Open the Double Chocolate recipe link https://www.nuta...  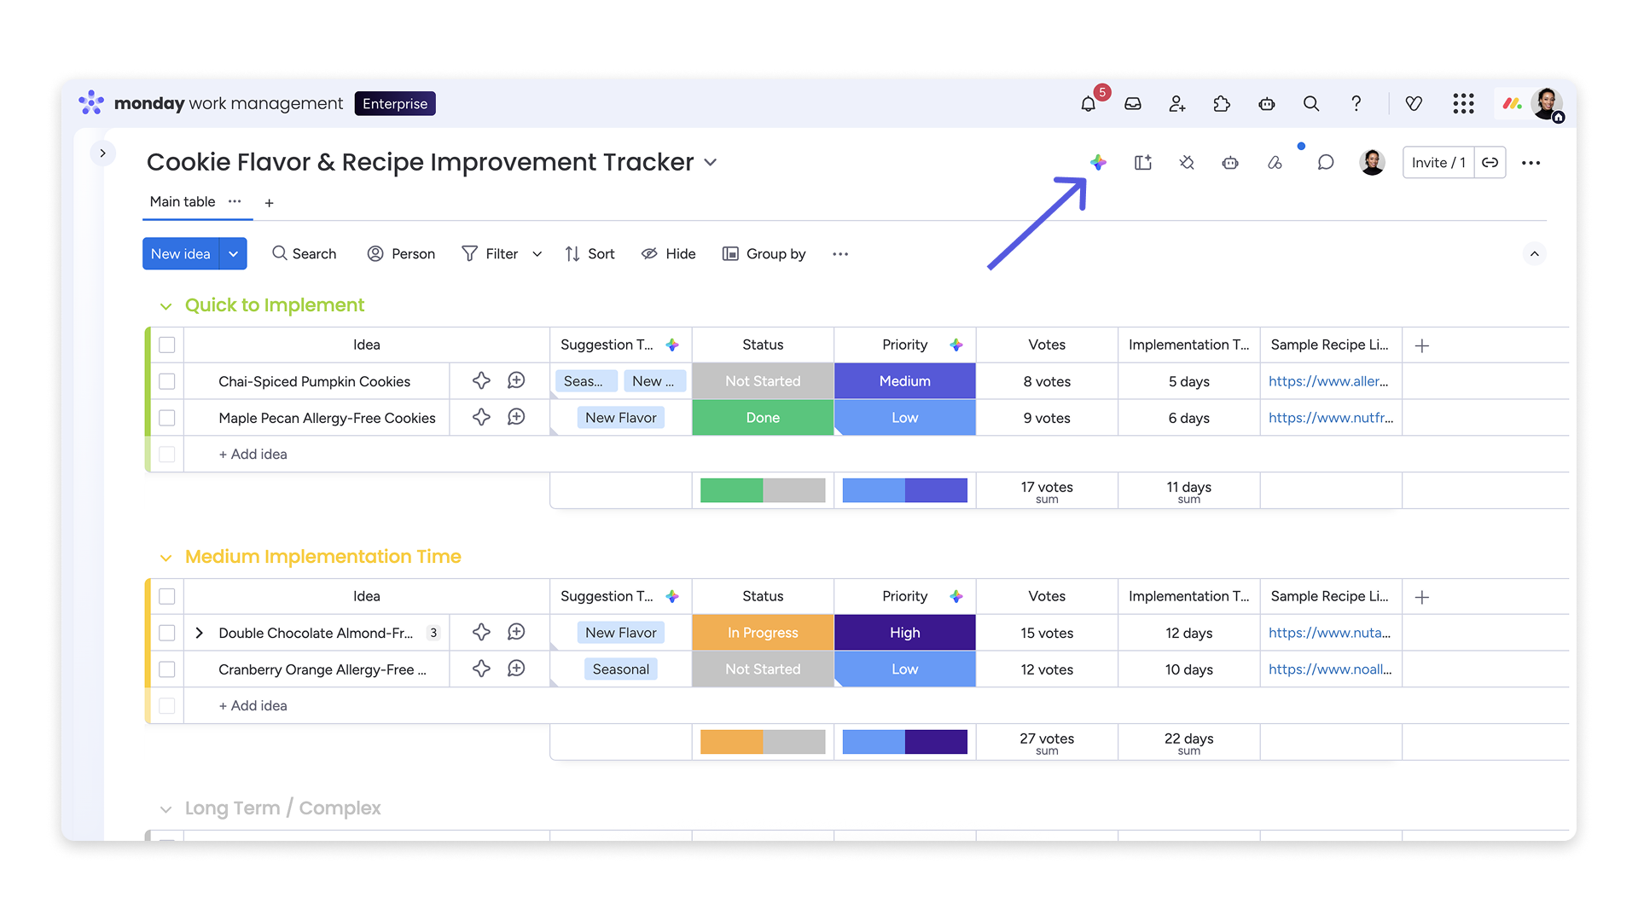(x=1329, y=633)
